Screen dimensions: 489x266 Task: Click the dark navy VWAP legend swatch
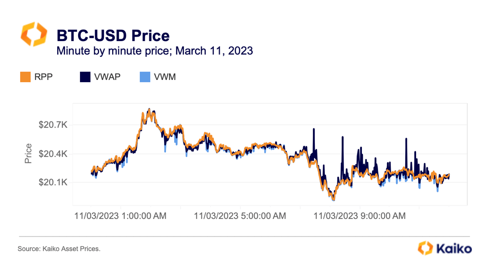tap(85, 77)
